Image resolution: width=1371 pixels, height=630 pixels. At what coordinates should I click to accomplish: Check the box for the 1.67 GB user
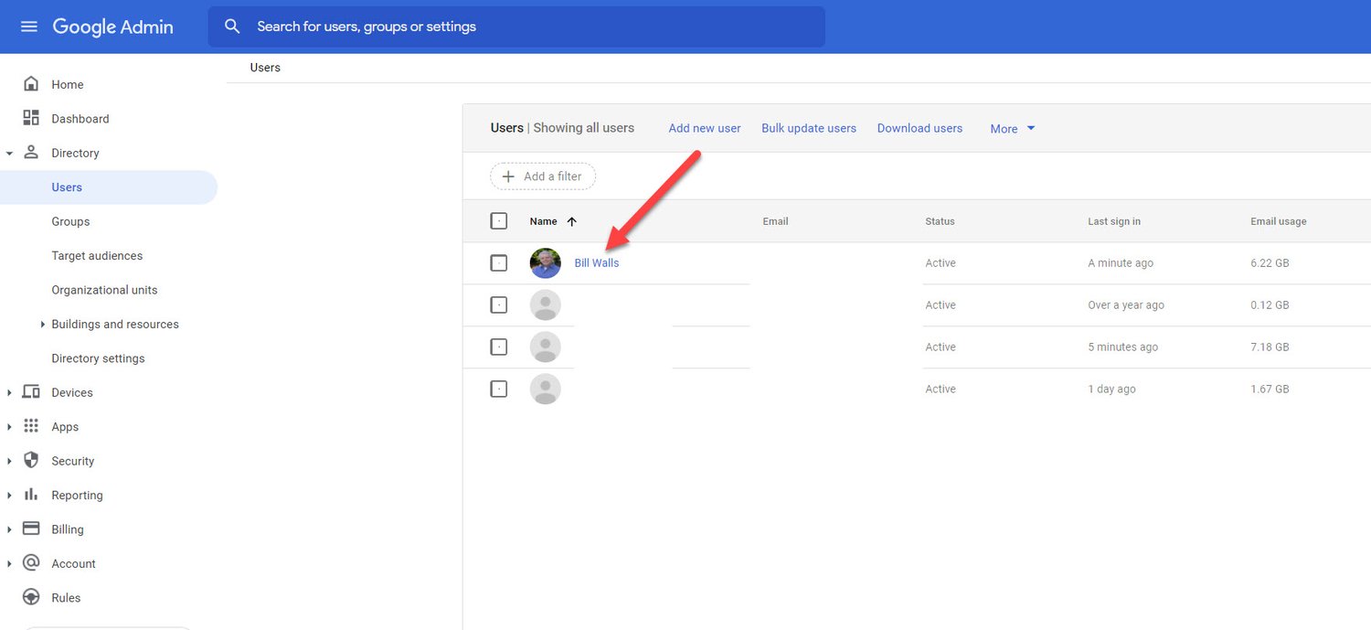pos(499,390)
